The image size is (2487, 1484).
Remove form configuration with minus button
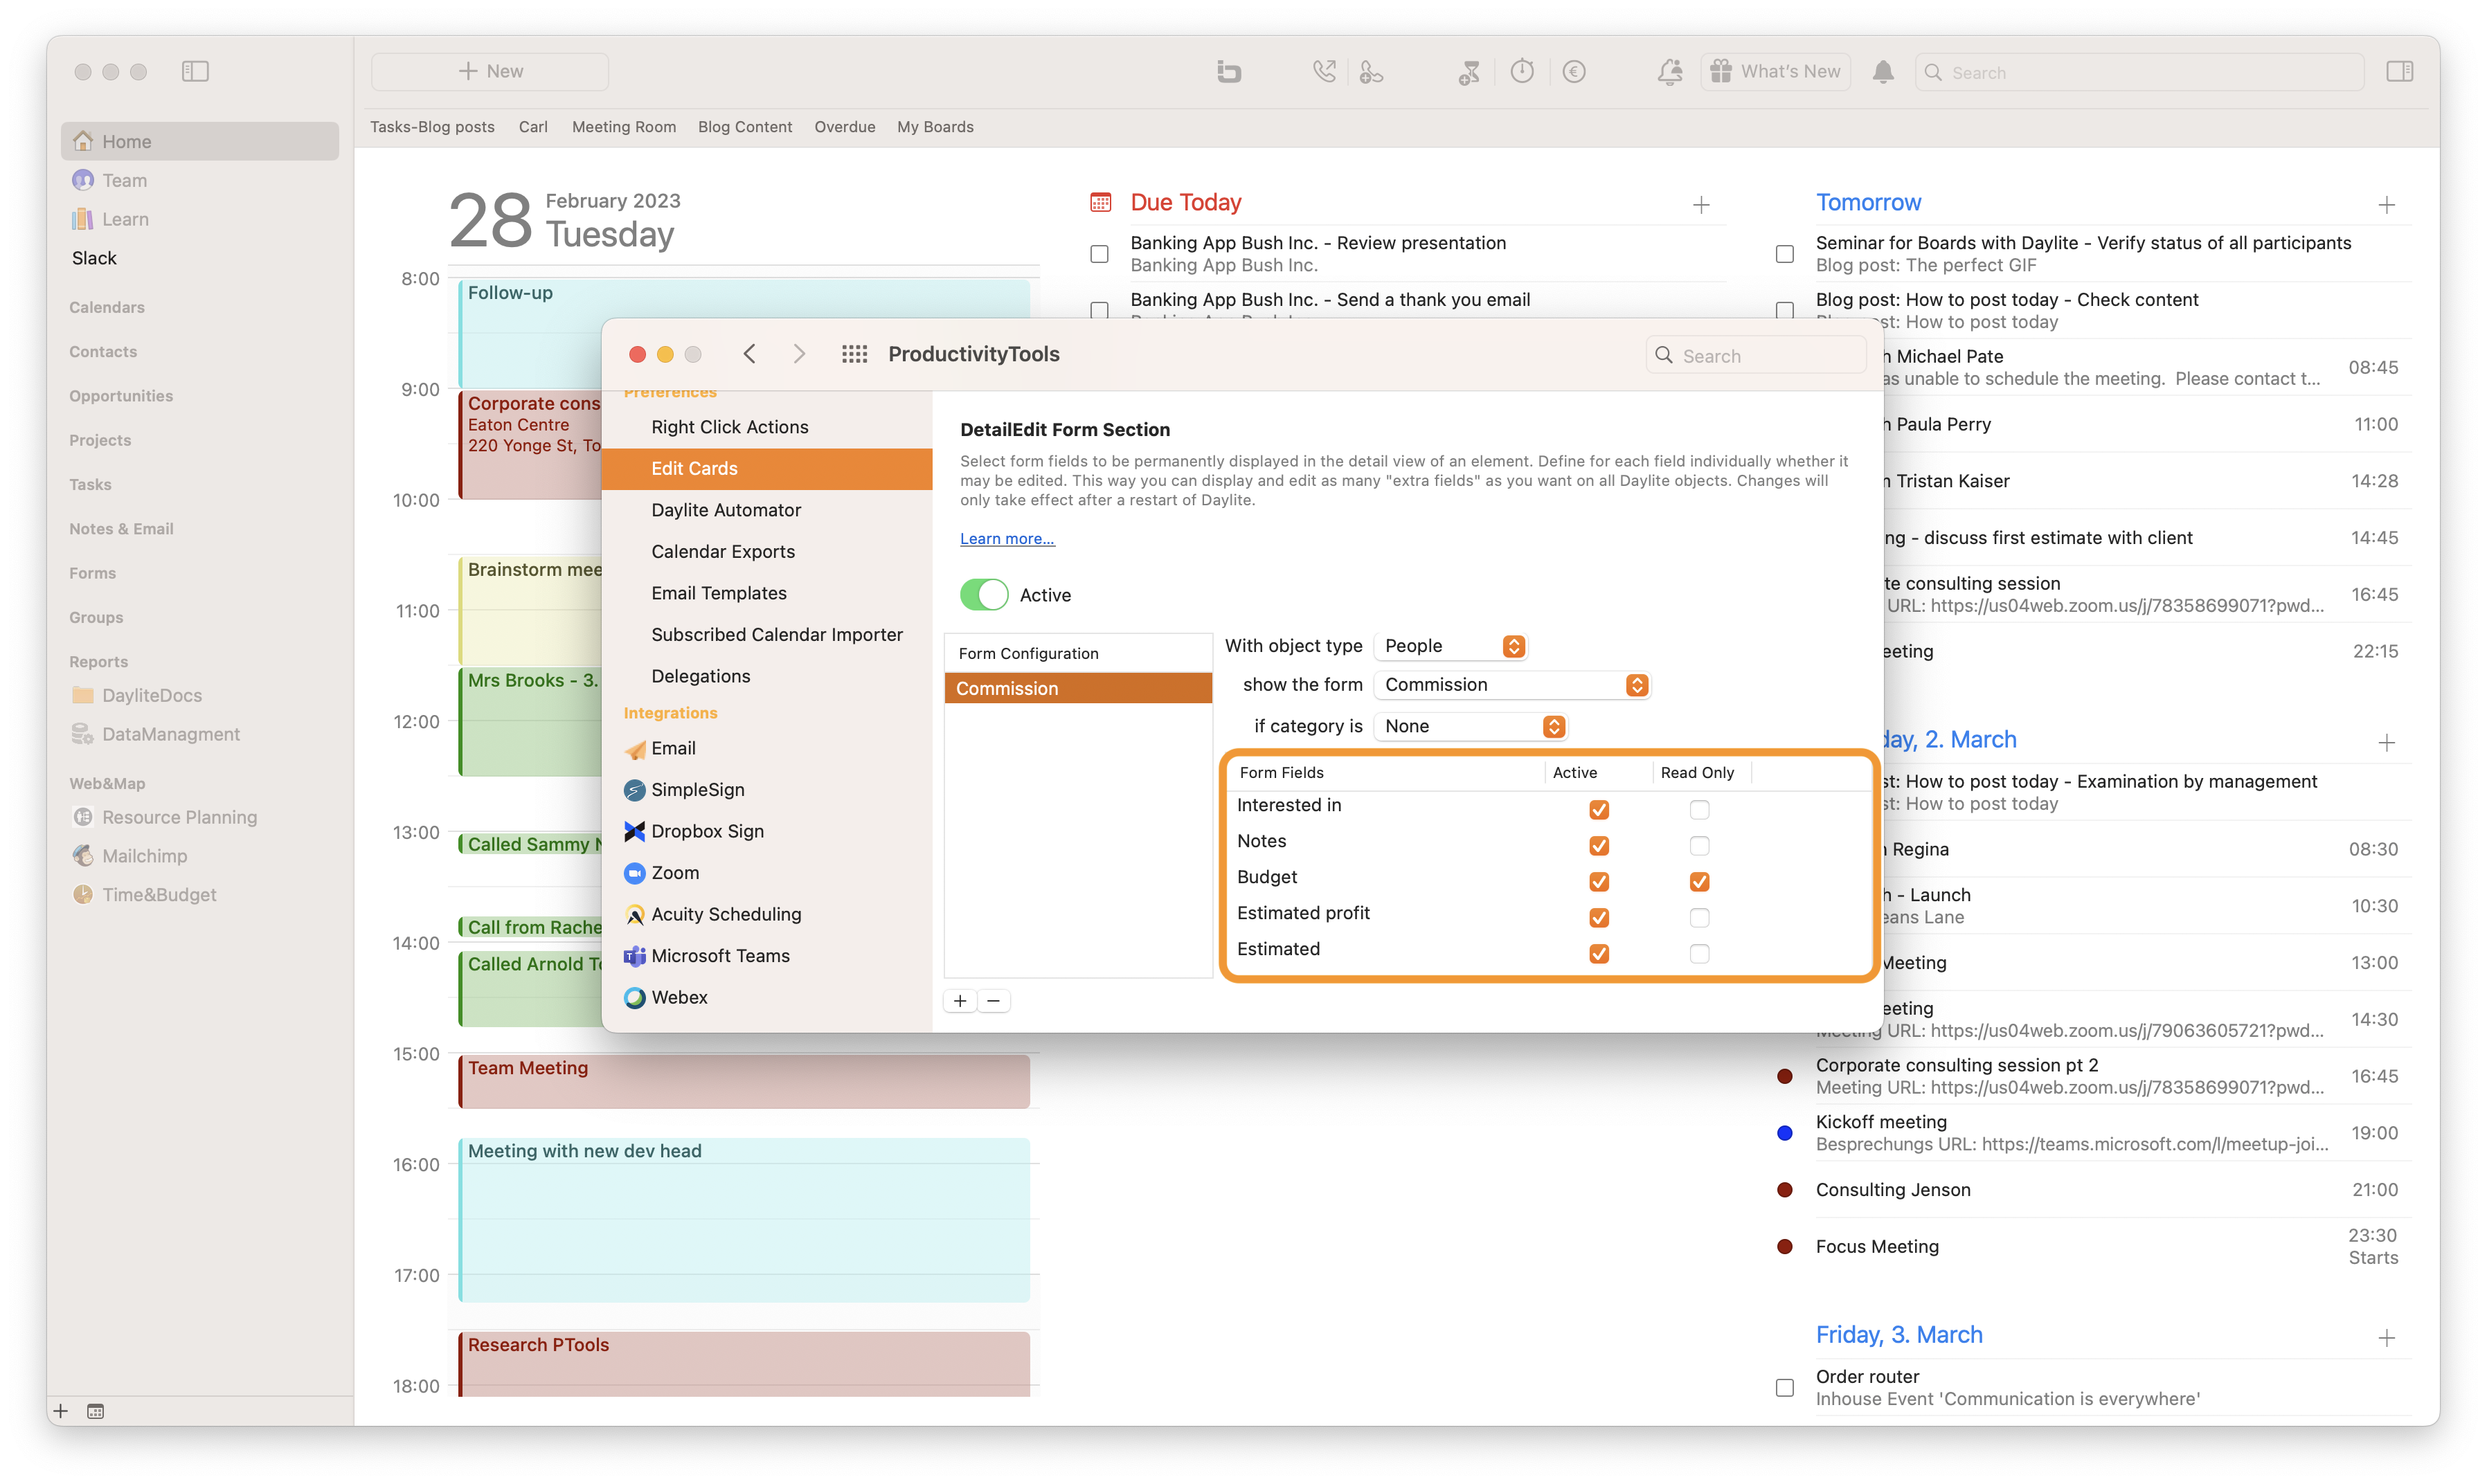click(993, 1000)
